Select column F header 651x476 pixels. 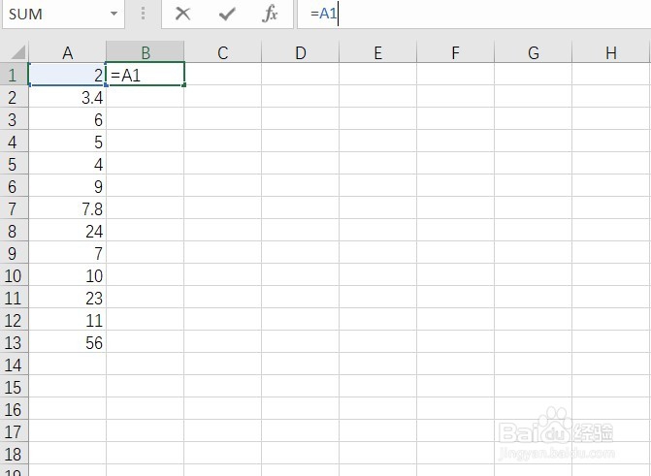click(455, 52)
